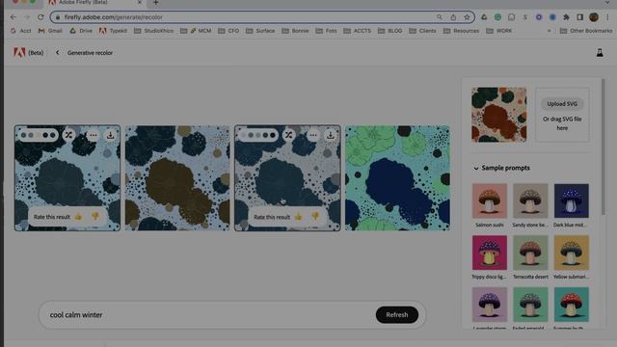Open the MCM bookmarks folder
The width and height of the screenshot is (617, 347).
point(196,31)
